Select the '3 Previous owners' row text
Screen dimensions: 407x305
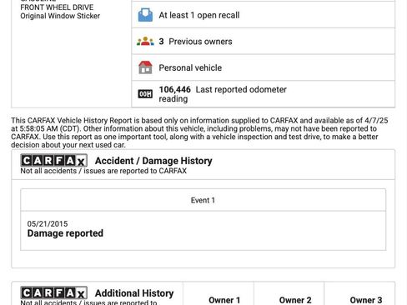195,42
